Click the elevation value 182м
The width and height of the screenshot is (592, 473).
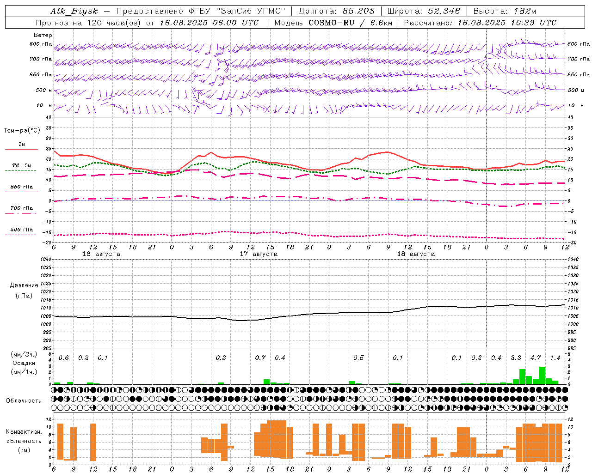525,11
